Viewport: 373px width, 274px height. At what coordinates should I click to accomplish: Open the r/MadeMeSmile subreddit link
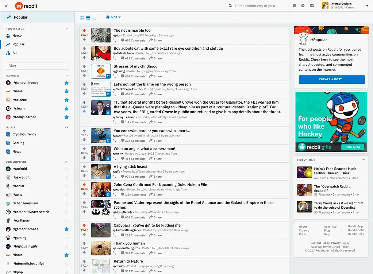click(x=123, y=53)
